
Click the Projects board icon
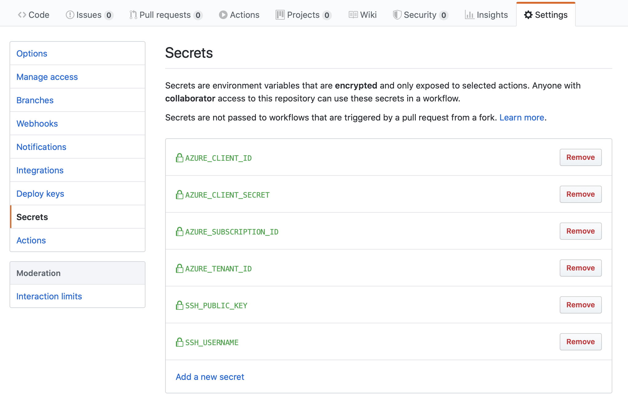click(280, 15)
